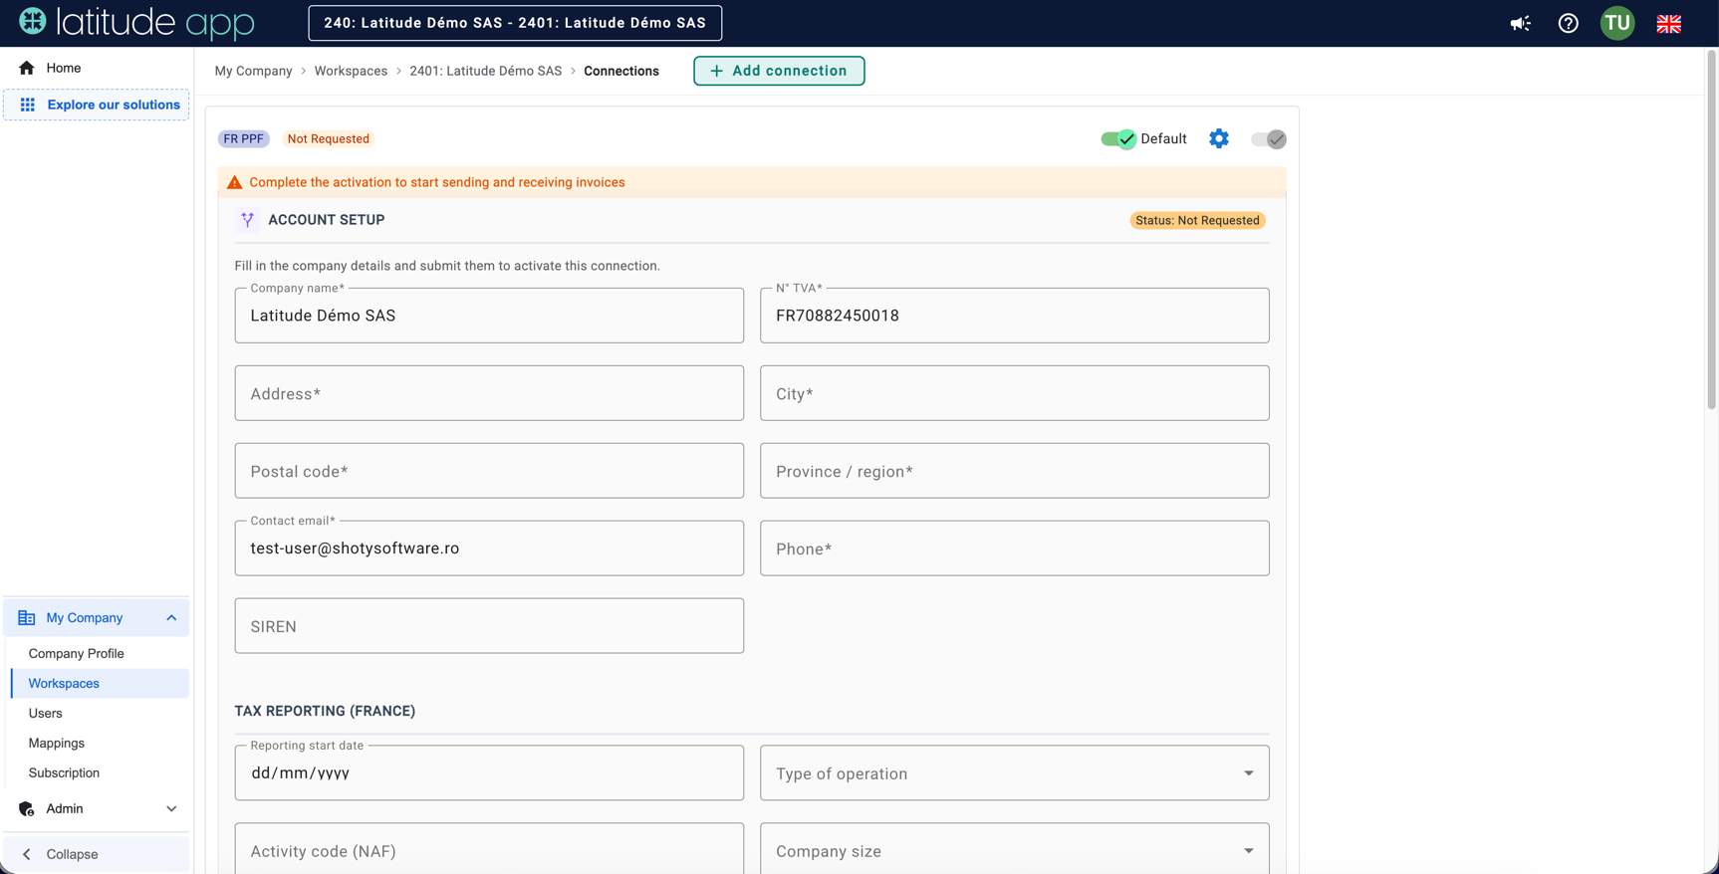
Task: Click the Collapse sidebar button
Action: coord(97,854)
